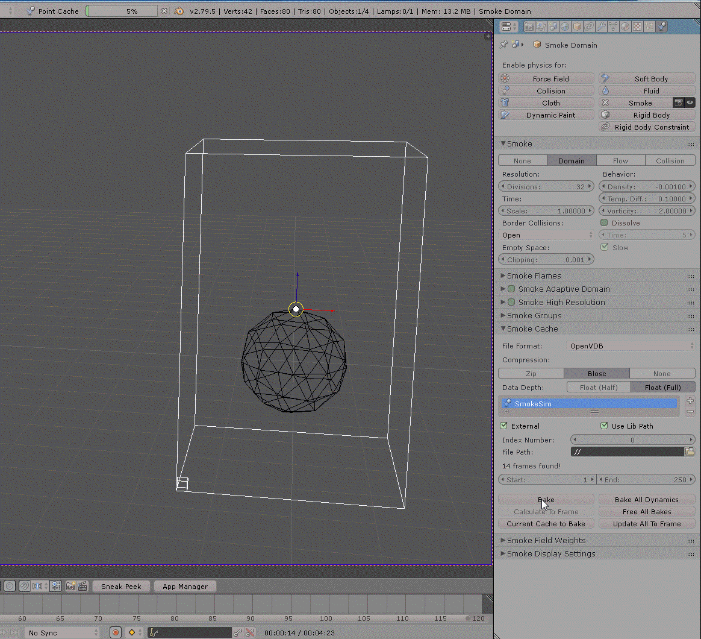Select Zip compression option

pos(531,374)
